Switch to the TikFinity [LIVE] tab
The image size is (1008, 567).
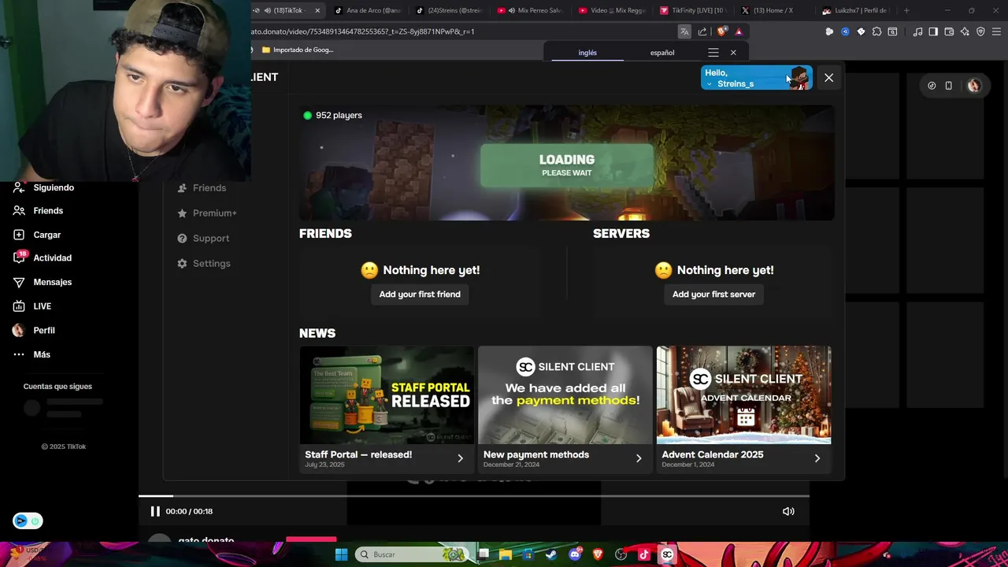tap(692, 10)
